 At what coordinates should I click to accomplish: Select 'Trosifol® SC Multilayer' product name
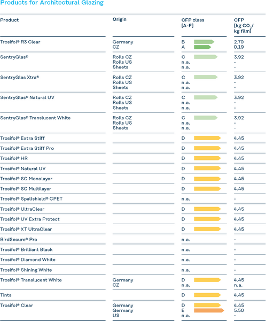[x=26, y=189]
